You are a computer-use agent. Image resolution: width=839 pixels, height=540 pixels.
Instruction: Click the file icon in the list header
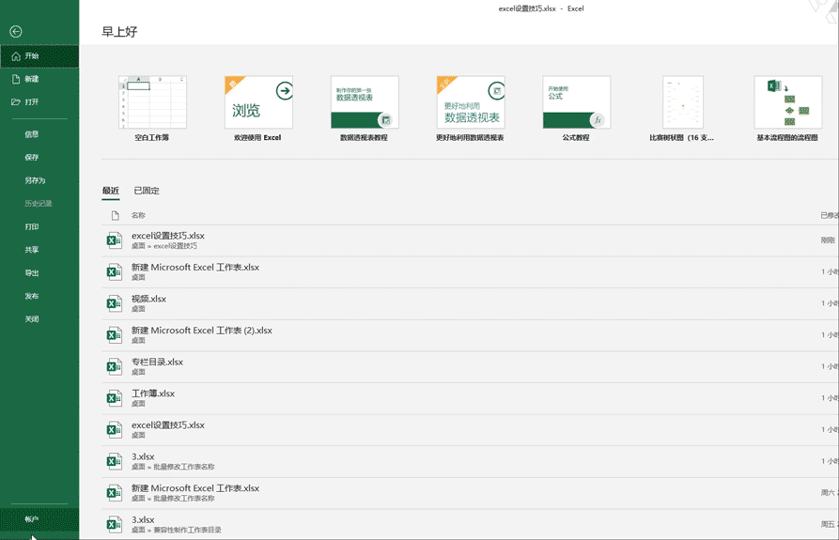(x=115, y=215)
